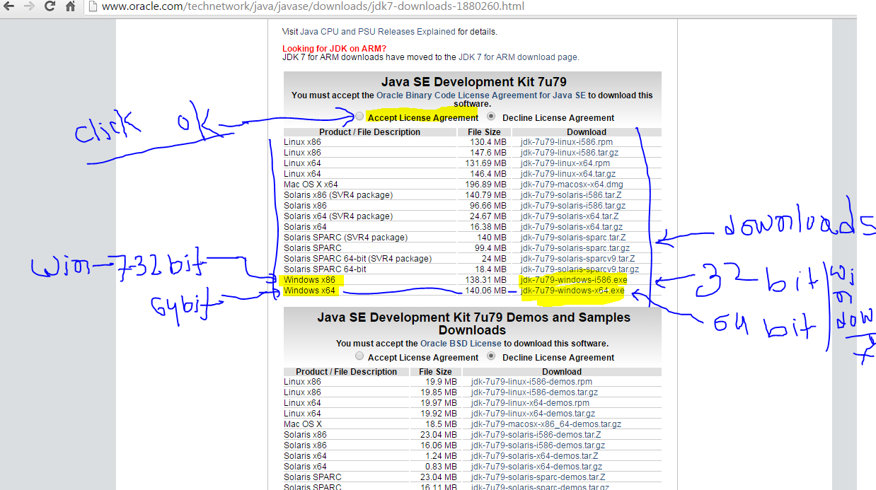The width and height of the screenshot is (876, 490).
Task: Open the browser home page icon
Action: [70, 6]
